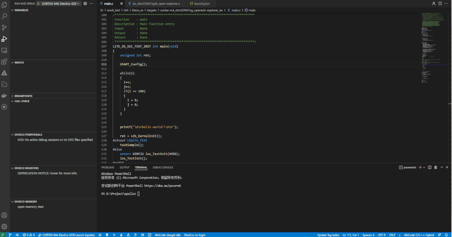Select the TERMINAL panel tab

tap(141, 167)
